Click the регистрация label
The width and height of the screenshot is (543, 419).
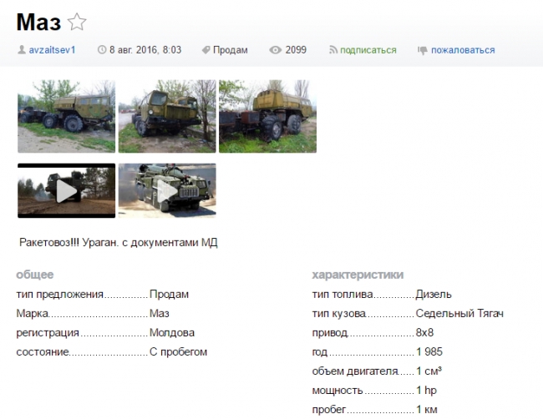pyautogui.click(x=48, y=333)
